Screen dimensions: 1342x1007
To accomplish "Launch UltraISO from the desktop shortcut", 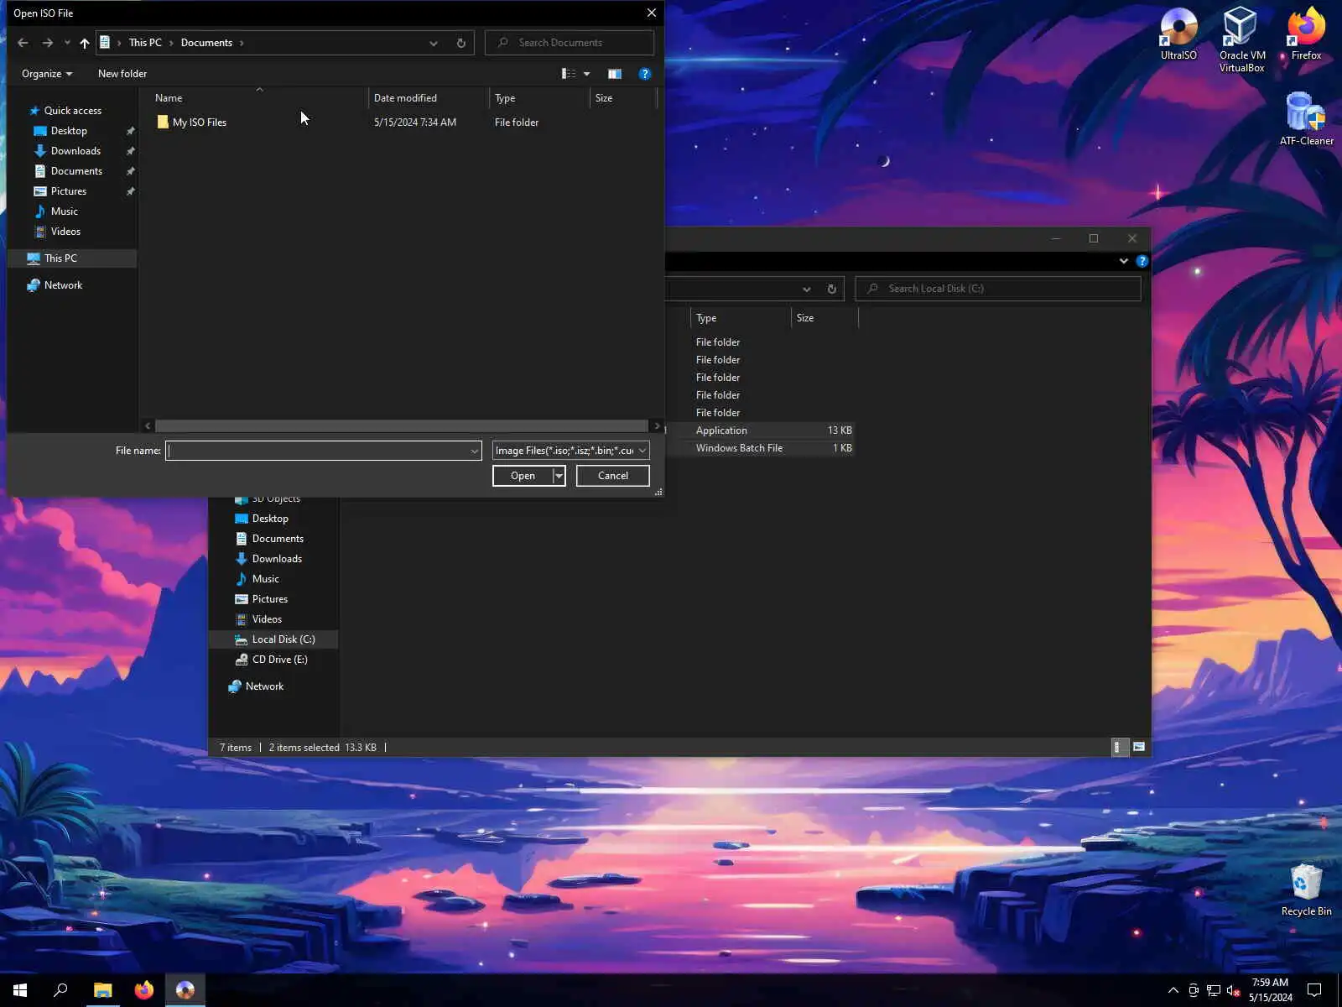I will tap(1178, 34).
